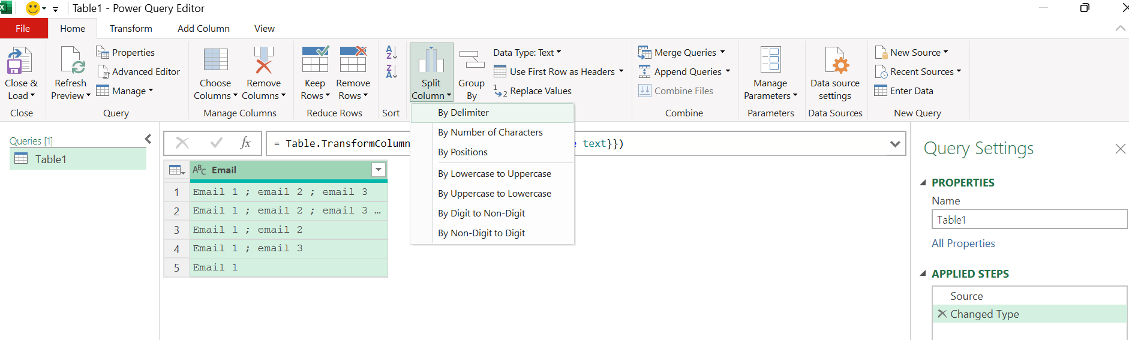The image size is (1129, 340).
Task: Click the formula bar text box
Action: (586, 144)
